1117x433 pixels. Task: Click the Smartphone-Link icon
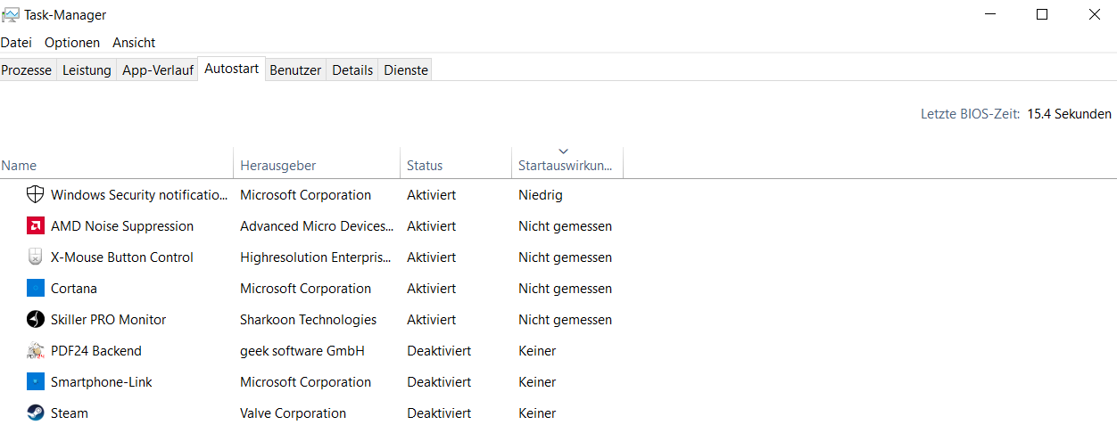(x=36, y=382)
